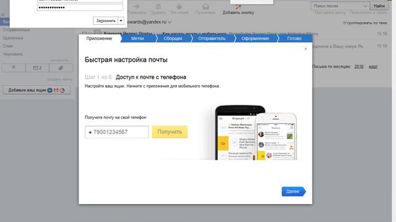The width and height of the screenshot is (396, 222).
Task: Click the 'настроить' link under folders
Action: coord(59,60)
